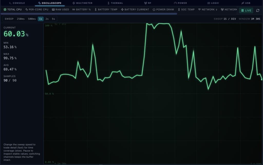Set sweep speed to 5s
The width and height of the screenshot is (263, 165).
tap(53, 19)
